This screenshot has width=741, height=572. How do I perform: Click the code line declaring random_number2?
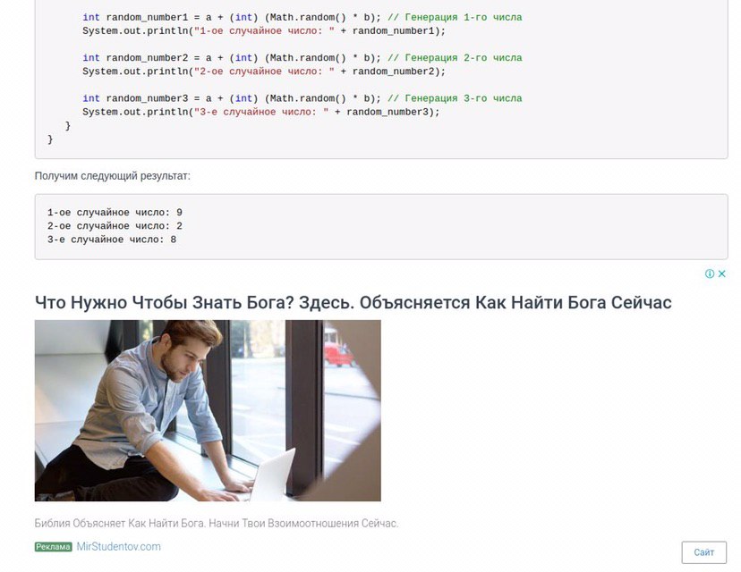(302, 58)
